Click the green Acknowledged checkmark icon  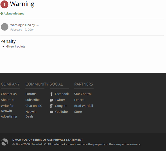click(x=2, y=14)
